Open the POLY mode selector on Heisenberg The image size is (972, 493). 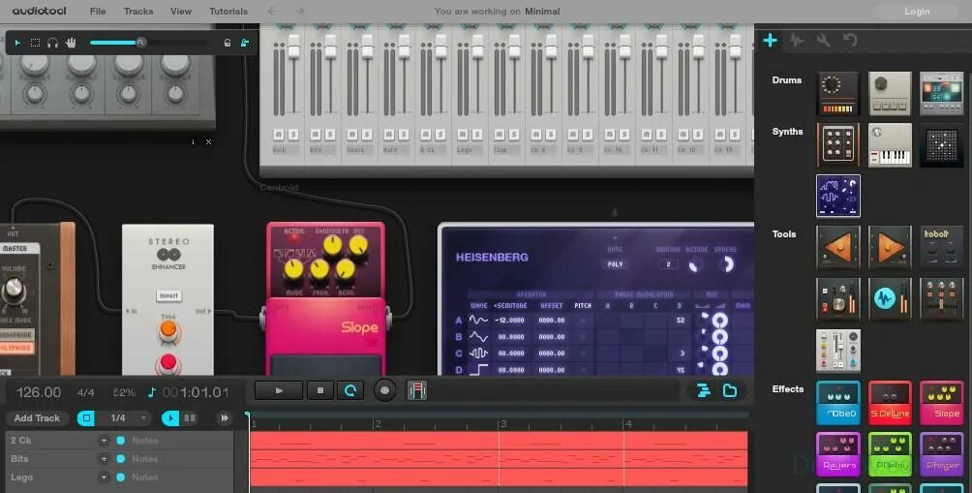tap(615, 264)
